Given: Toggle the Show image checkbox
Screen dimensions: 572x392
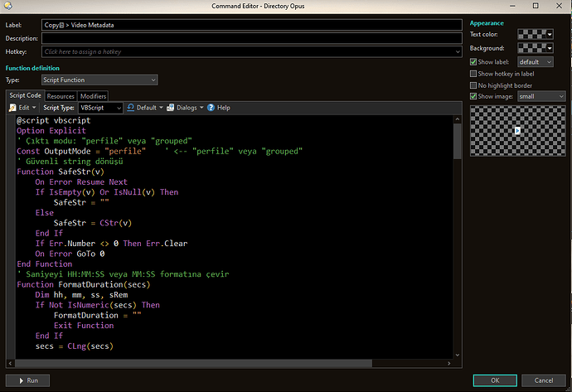Looking at the screenshot, I should pos(473,96).
